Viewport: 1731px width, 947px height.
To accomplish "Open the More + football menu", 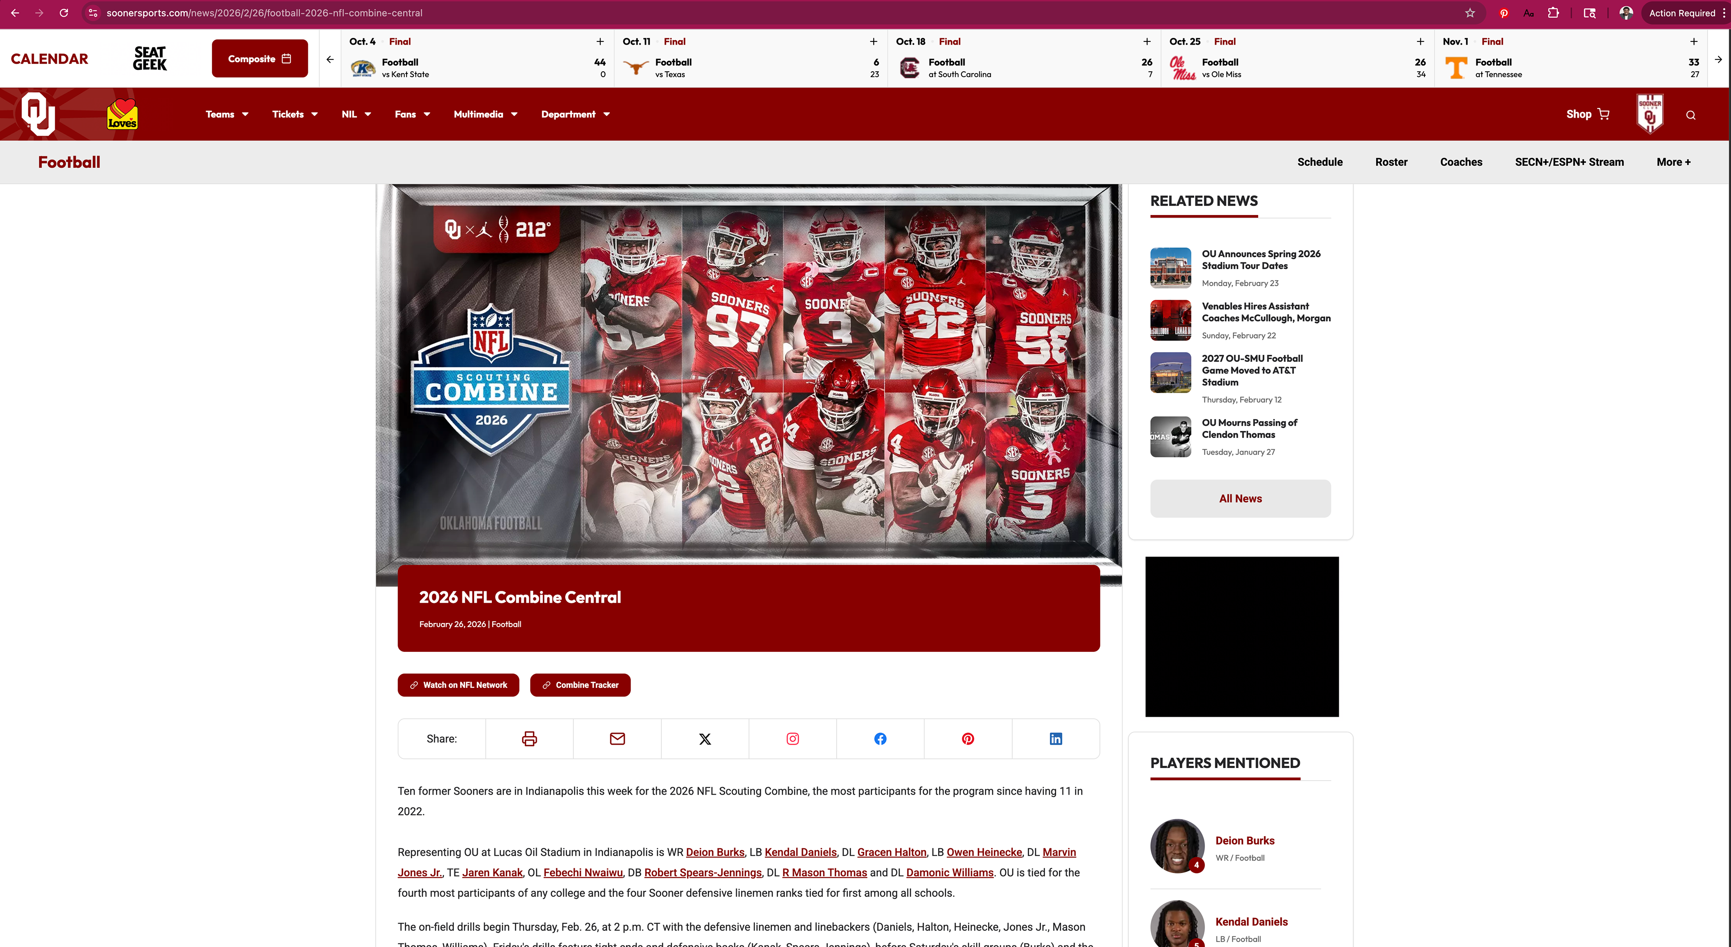I will [1673, 162].
